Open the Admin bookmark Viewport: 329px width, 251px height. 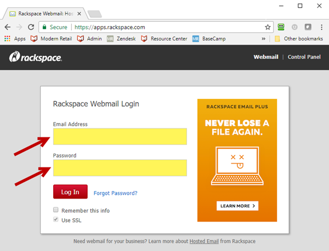[89, 39]
